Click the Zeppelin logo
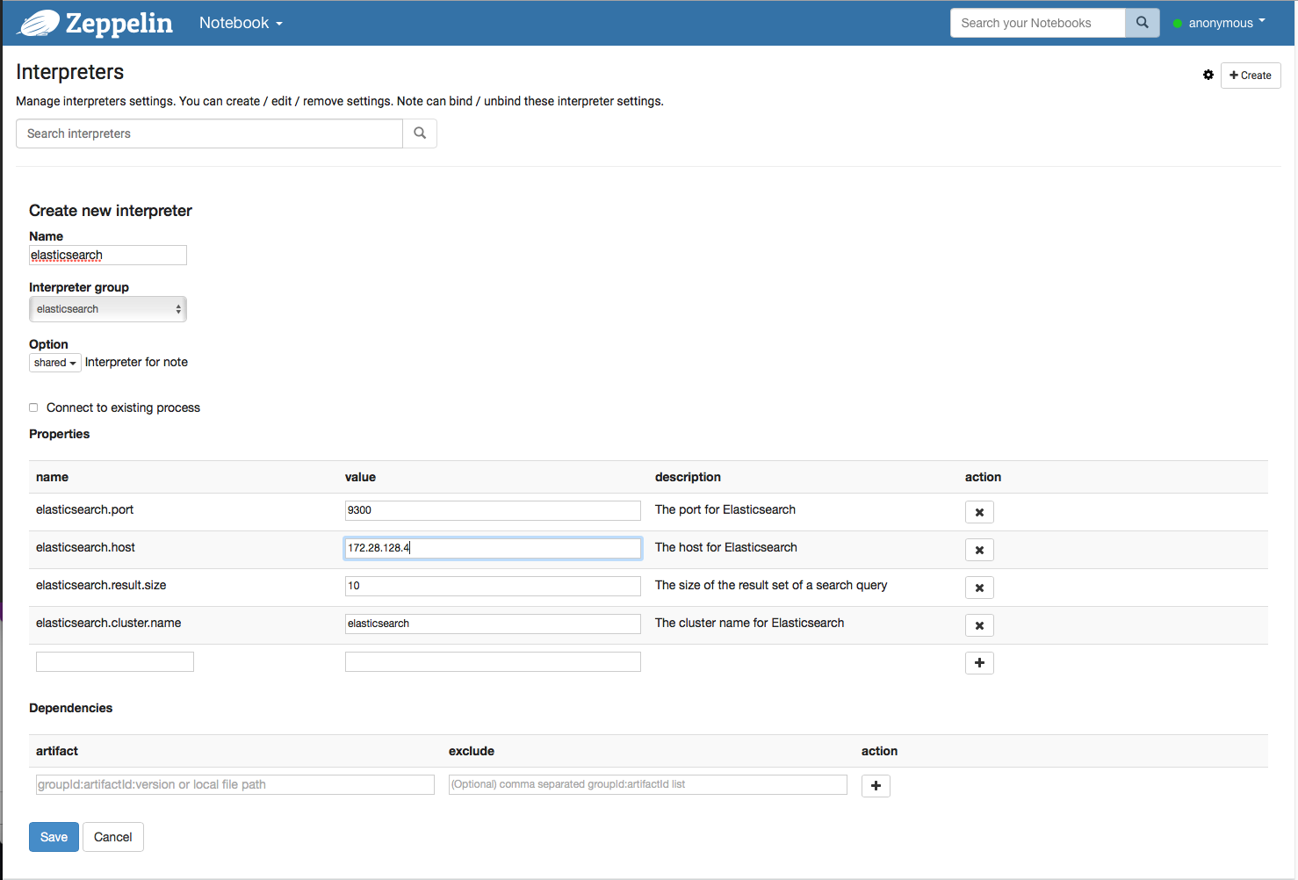The image size is (1298, 880). (x=94, y=23)
